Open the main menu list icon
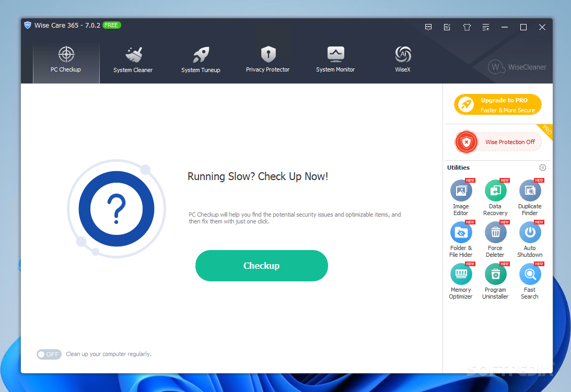The height and width of the screenshot is (392, 571). click(486, 27)
